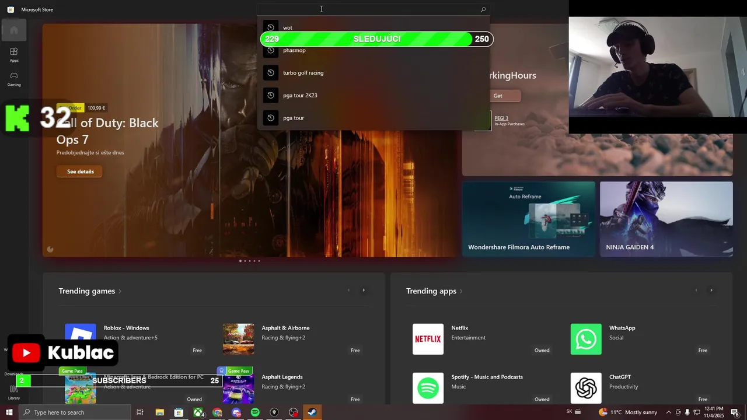Click the history icon beside 'pga tour 2K23'
The image size is (747, 420).
(270, 95)
